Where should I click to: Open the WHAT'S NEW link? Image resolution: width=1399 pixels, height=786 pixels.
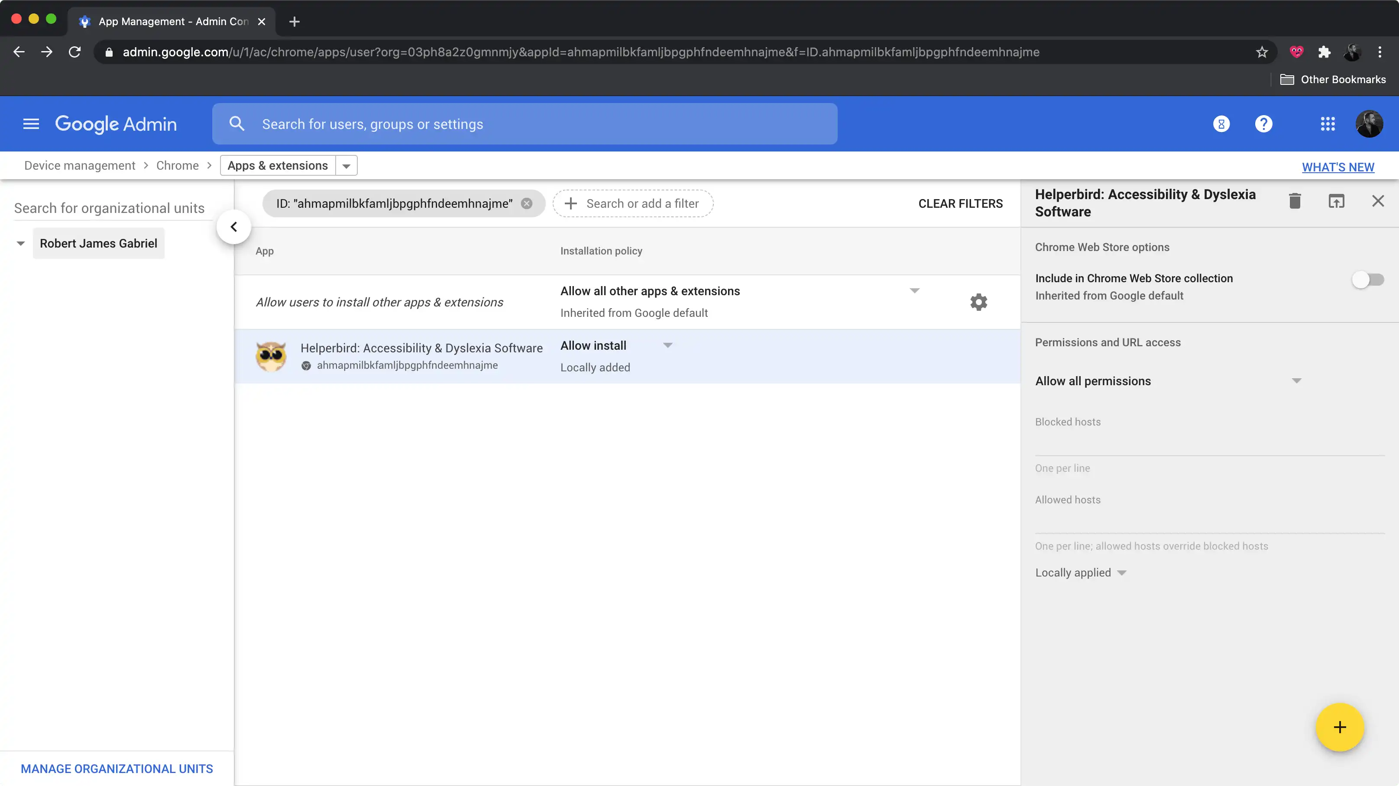click(x=1337, y=167)
